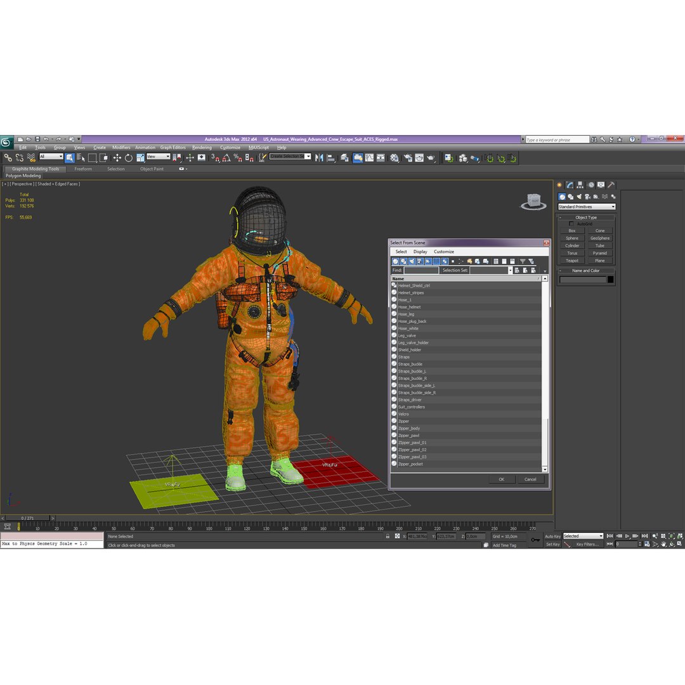
Task: Open the Rendering menu
Action: pos(202,148)
